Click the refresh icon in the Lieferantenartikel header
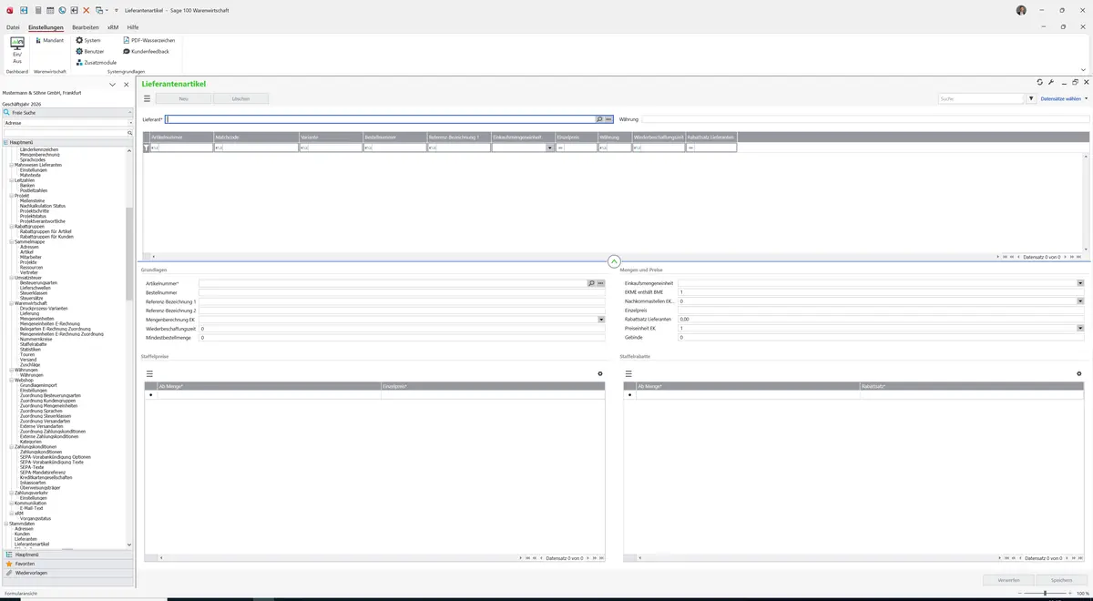The width and height of the screenshot is (1093, 601). [x=1040, y=83]
